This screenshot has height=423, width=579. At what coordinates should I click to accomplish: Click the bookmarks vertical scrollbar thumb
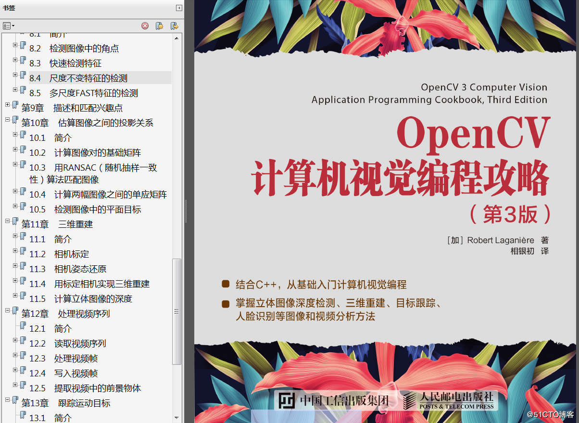pyautogui.click(x=177, y=311)
